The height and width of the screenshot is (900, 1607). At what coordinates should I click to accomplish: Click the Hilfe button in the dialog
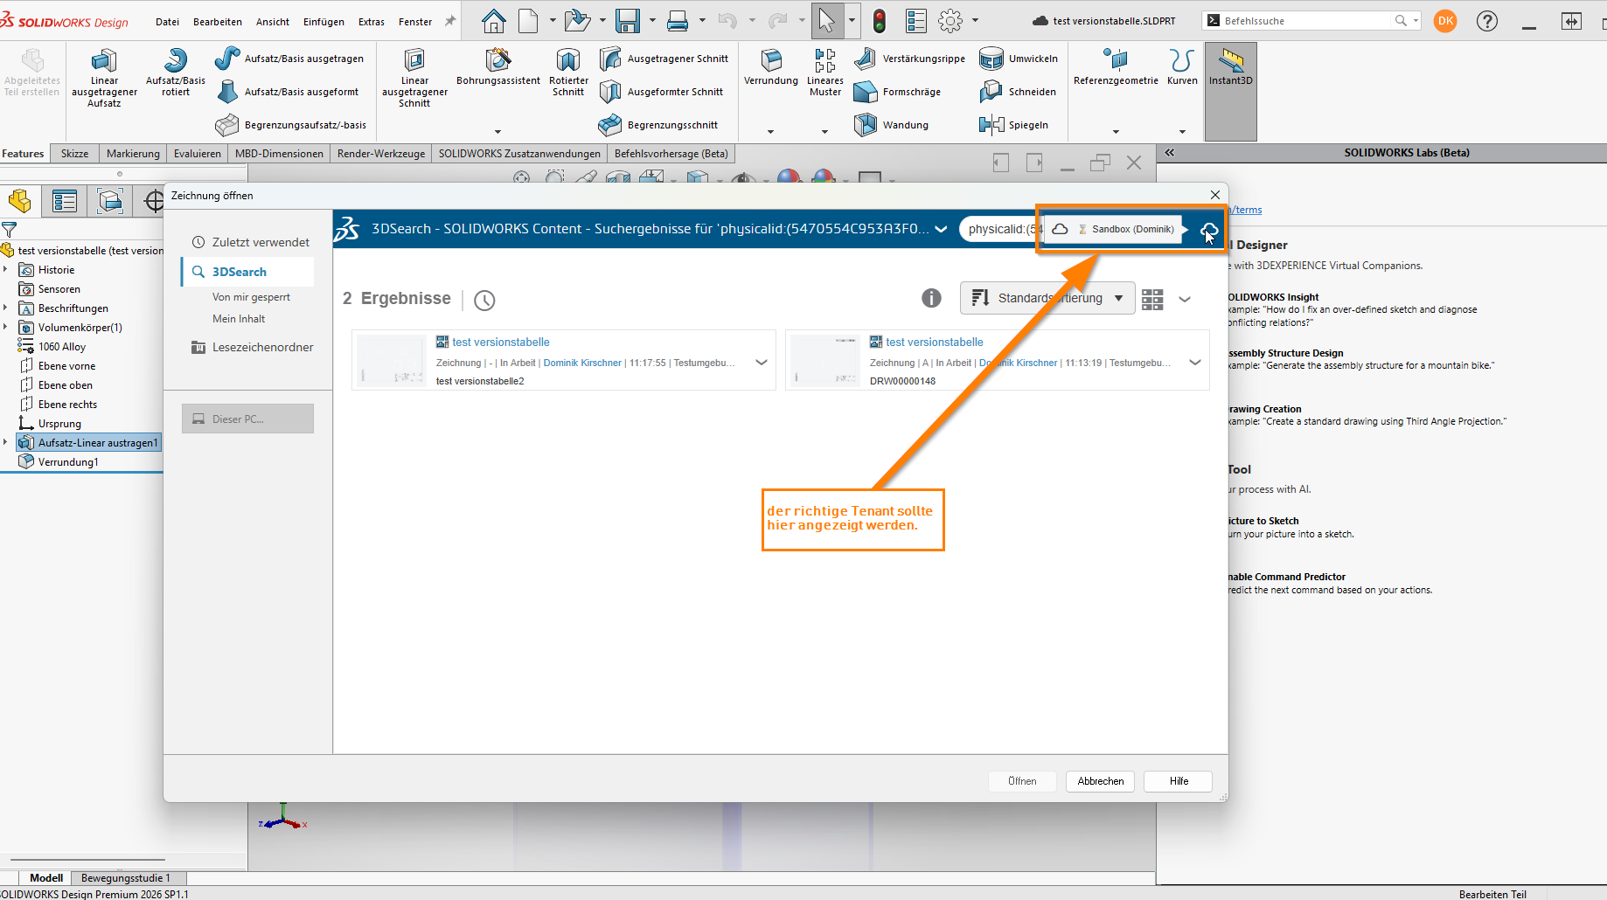(x=1179, y=781)
